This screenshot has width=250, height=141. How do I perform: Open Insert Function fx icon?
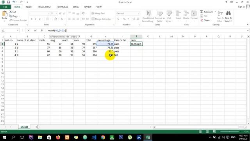tap(42, 31)
